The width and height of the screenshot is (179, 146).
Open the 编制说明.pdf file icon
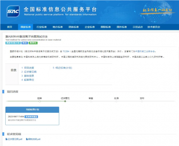27,139
